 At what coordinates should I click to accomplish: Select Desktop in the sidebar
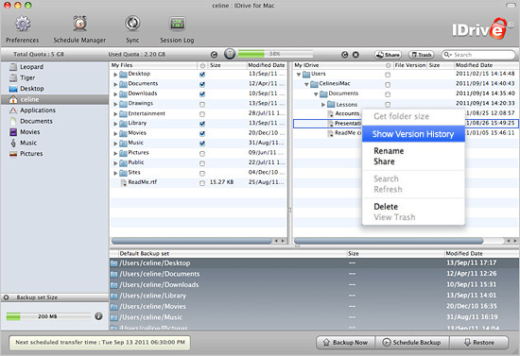tap(32, 89)
